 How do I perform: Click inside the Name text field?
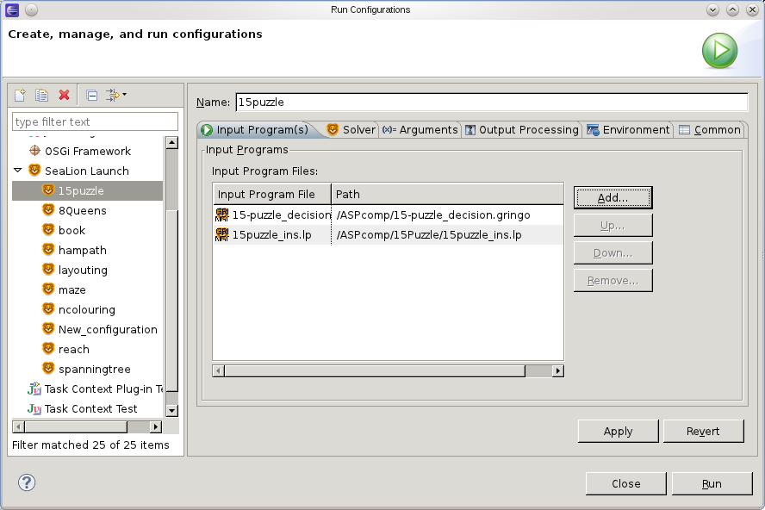[491, 102]
